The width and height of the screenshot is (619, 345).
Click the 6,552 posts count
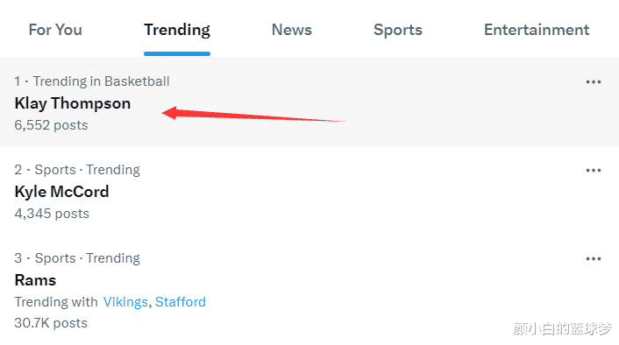pos(52,125)
